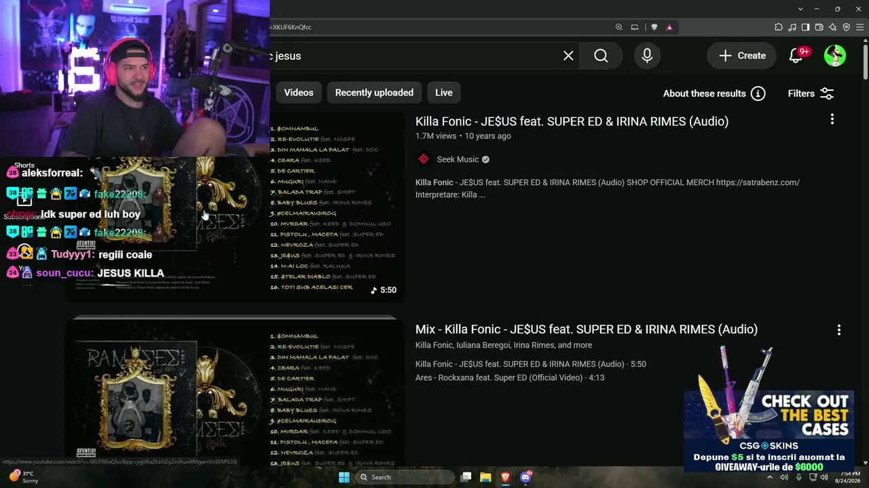
Task: Open the Seek Music channel link
Action: pos(458,159)
